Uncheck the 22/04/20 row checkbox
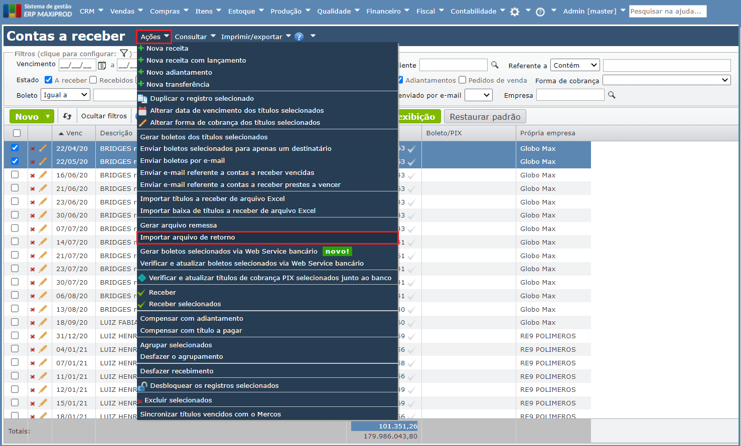The height and width of the screenshot is (446, 741). click(15, 148)
